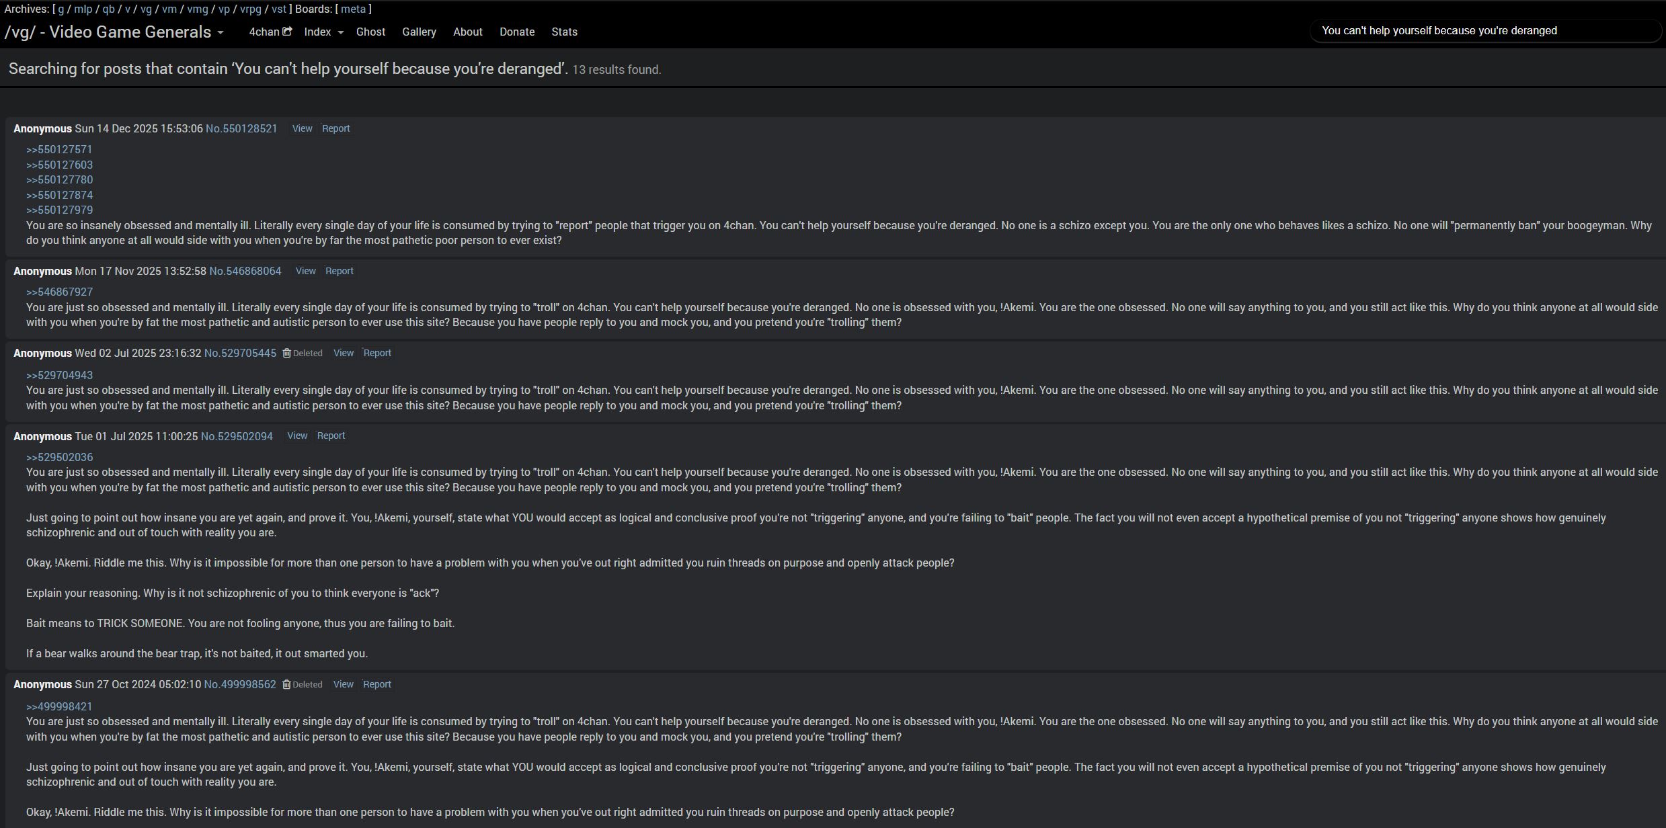Go to the /mlp/ archive link
The width and height of the screenshot is (1666, 828).
point(83,9)
